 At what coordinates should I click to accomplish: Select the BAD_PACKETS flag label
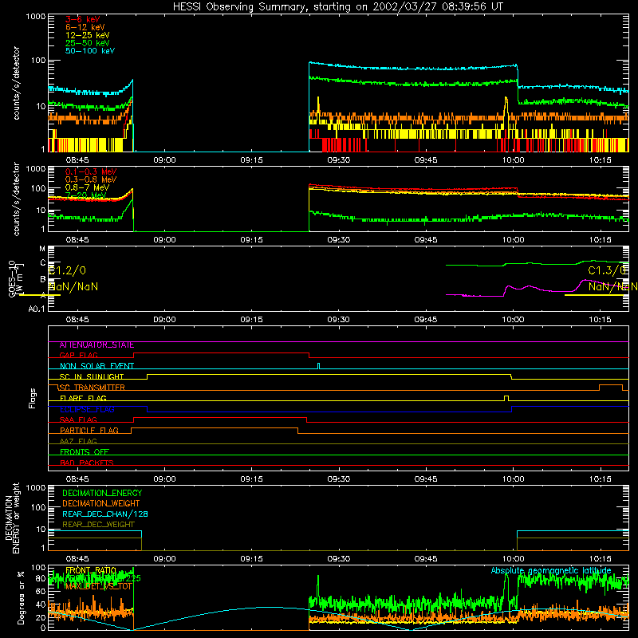click(x=87, y=463)
